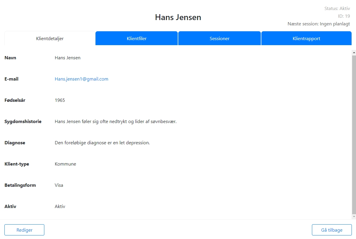Click the Aktiv value in the Aktiv row

60,207
